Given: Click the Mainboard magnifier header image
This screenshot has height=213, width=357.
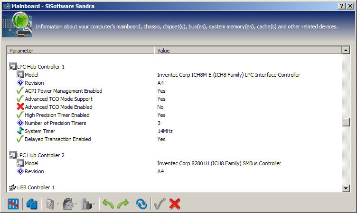Looking at the screenshot, I should pyautogui.click(x=17, y=25).
